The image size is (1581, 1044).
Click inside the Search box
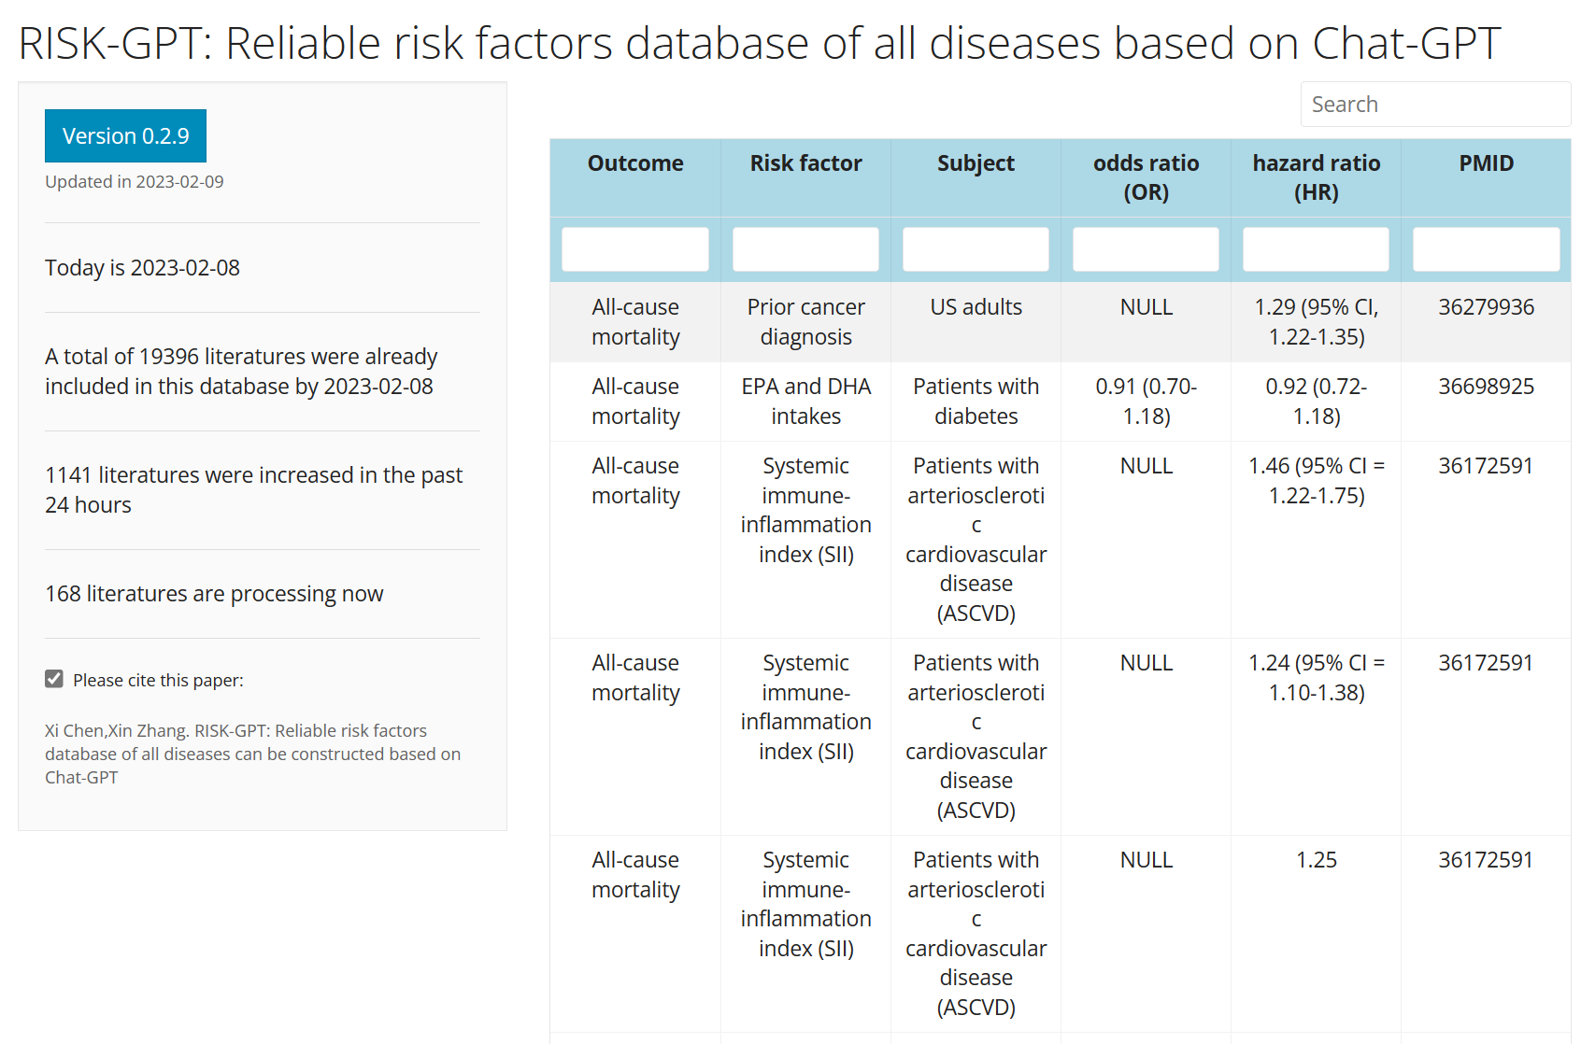(1435, 104)
